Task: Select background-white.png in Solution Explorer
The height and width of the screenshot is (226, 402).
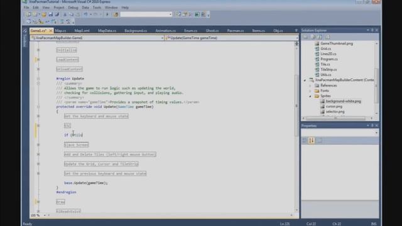Action: pyautogui.click(x=343, y=101)
